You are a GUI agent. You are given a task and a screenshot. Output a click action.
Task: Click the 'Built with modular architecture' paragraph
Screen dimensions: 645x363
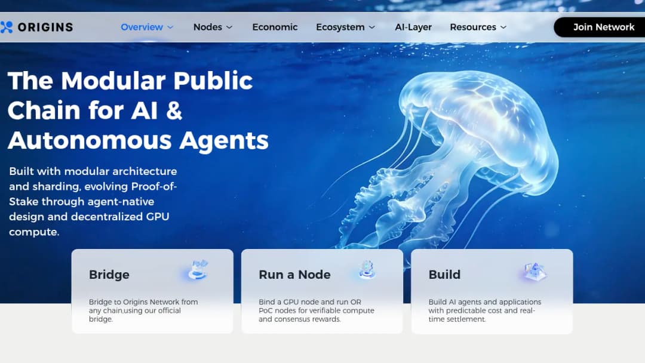93,201
